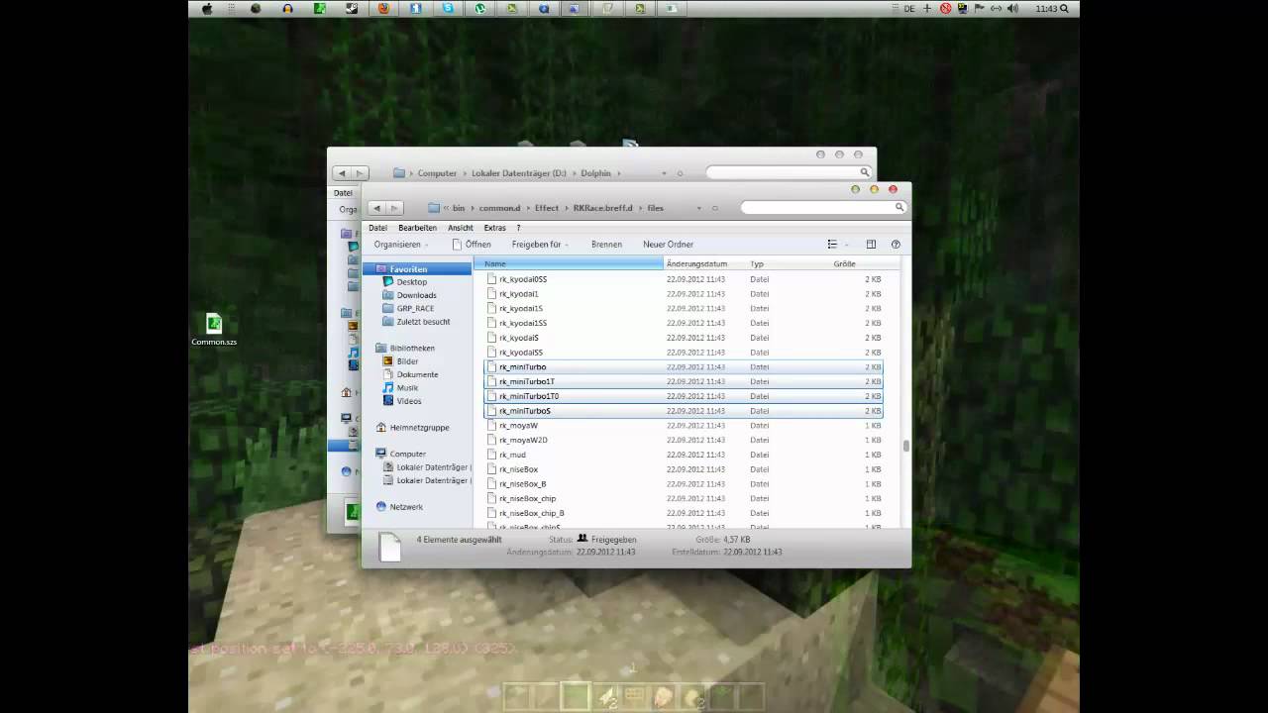Open the Datei menu in files window
Viewport: 1268px width, 713px height.
377,228
